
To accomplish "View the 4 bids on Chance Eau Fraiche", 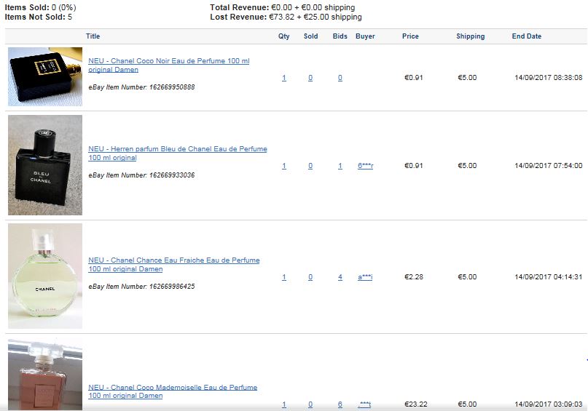I will pyautogui.click(x=340, y=277).
